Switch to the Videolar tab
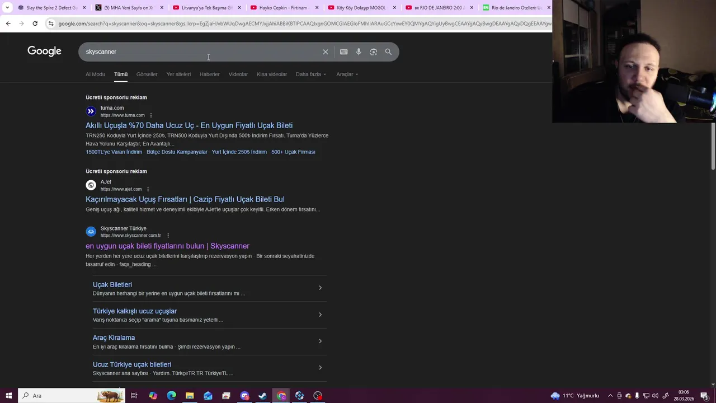 pyautogui.click(x=238, y=74)
